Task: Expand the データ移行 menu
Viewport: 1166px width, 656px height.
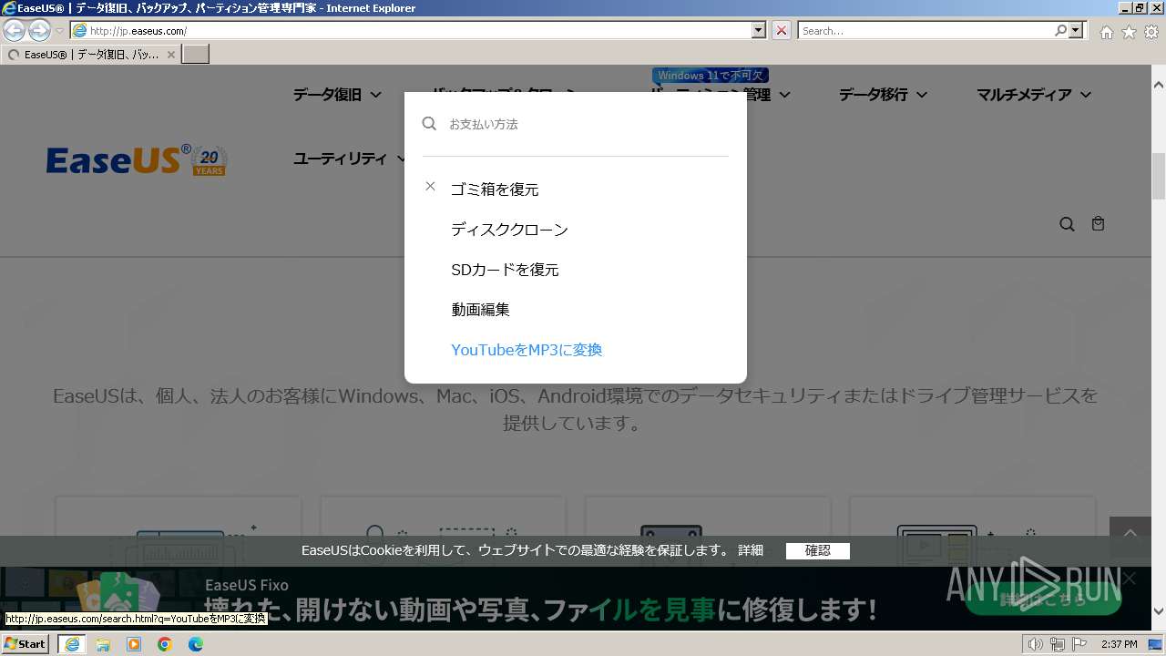Action: (883, 95)
